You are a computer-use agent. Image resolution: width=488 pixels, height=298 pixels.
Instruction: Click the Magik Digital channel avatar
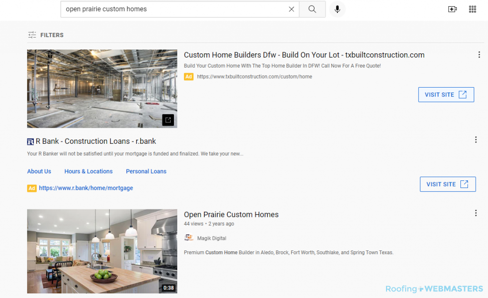pos(189,238)
